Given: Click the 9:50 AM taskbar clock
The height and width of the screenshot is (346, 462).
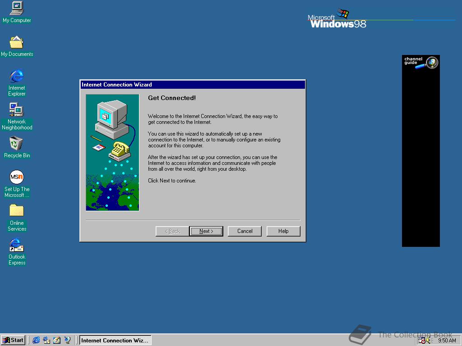Looking at the screenshot, I should click(x=447, y=341).
